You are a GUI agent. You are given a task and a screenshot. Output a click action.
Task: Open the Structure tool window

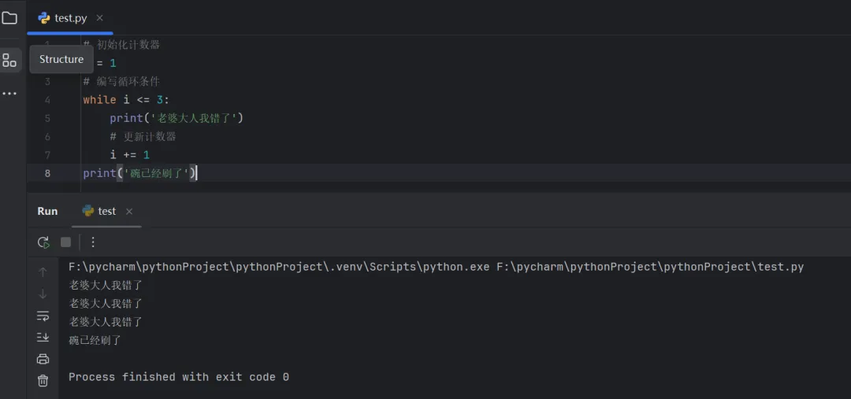(x=9, y=60)
